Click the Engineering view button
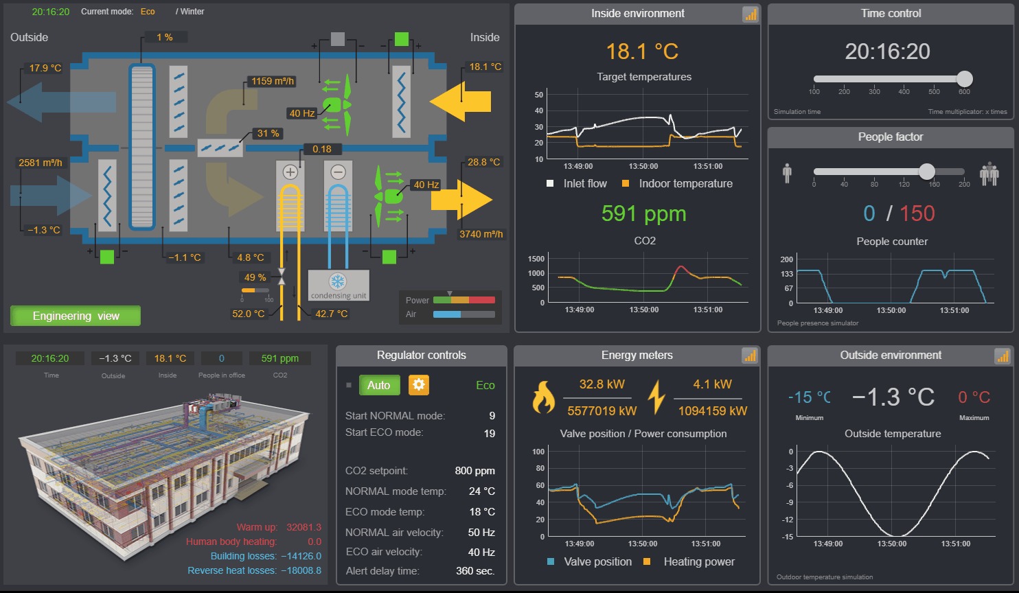This screenshot has height=593, width=1019. pyautogui.click(x=75, y=316)
